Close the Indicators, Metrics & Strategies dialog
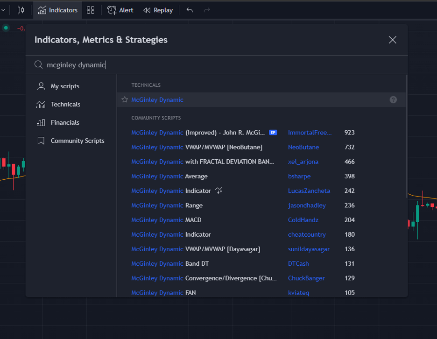Image resolution: width=437 pixels, height=339 pixels. pyautogui.click(x=392, y=40)
